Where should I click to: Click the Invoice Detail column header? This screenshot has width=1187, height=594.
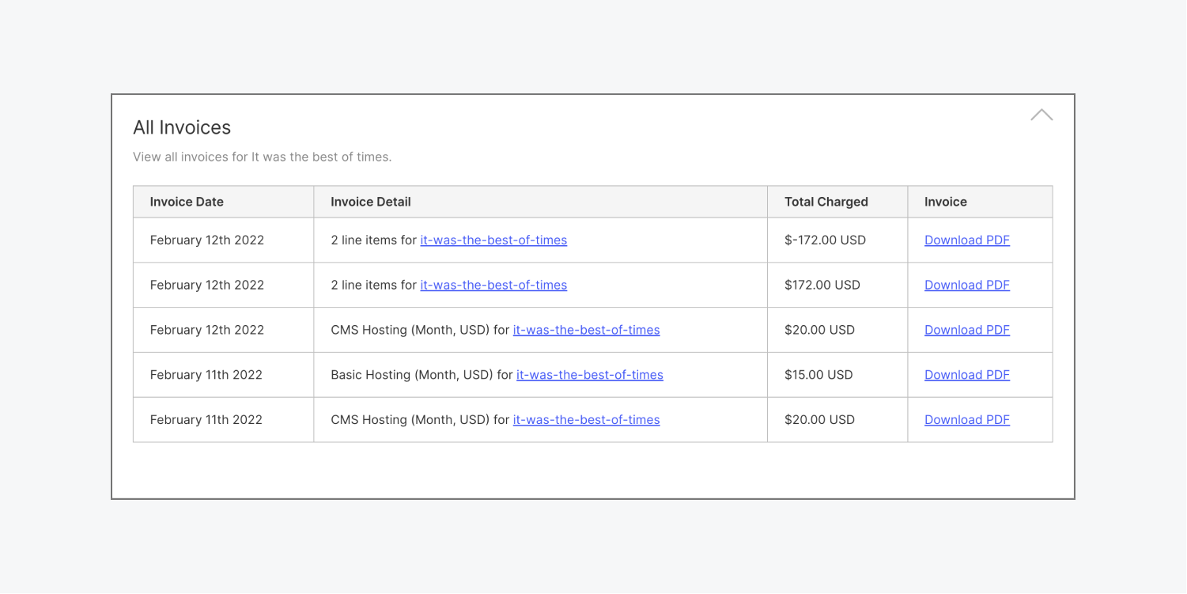[370, 202]
